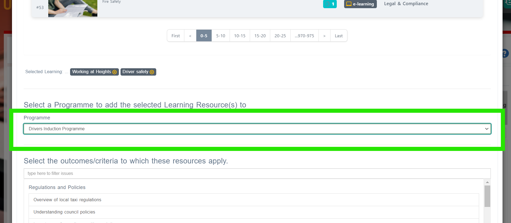Open the Programme dropdown

click(257, 129)
